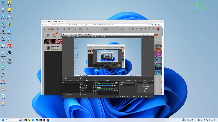Move the scene up in OBS Scenes dock

(68, 94)
